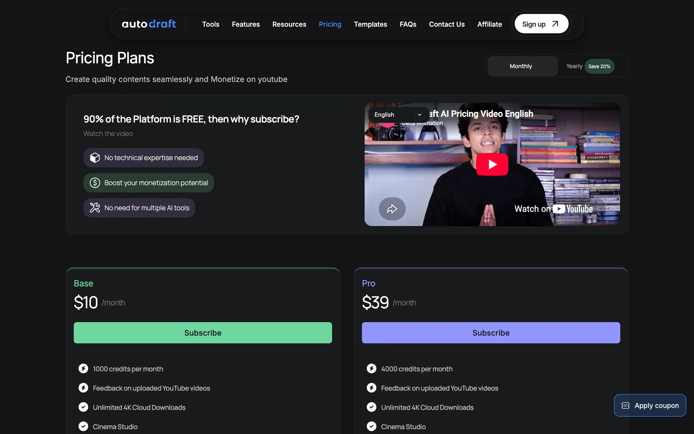Click the coupon ticket icon in Apply coupon
Viewport: 694px width, 434px height.
coord(626,406)
